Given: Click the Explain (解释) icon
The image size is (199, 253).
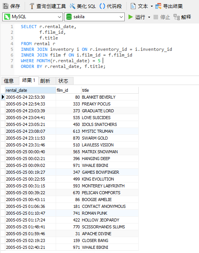Looking at the screenshot, I should pyautogui.click(x=177, y=17).
